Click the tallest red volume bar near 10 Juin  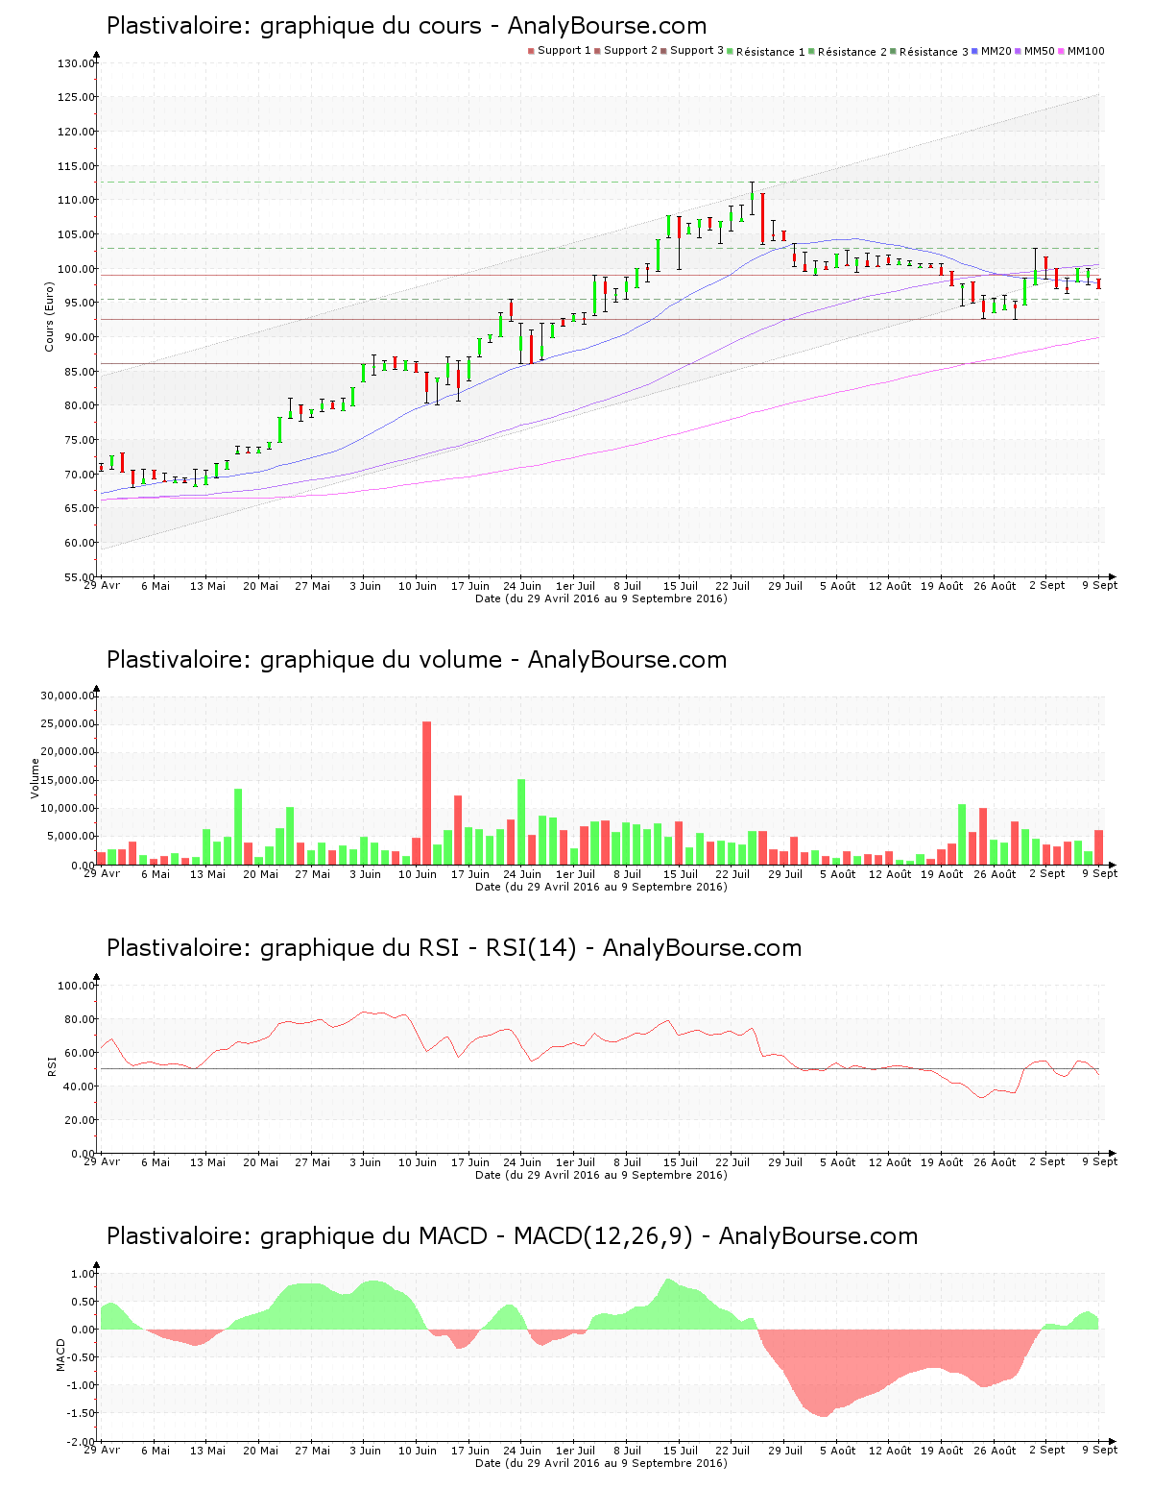427,793
